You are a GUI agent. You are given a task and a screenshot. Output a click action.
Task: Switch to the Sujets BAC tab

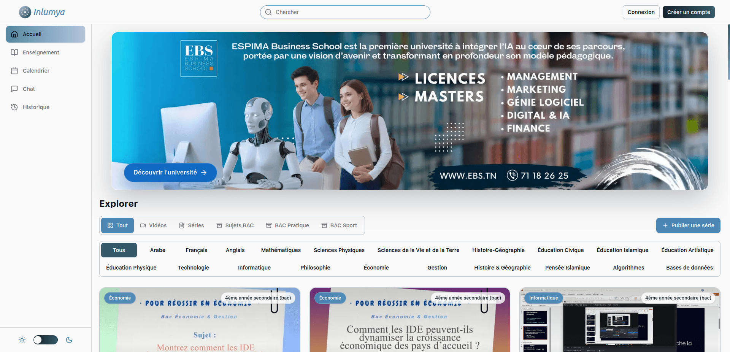point(235,225)
